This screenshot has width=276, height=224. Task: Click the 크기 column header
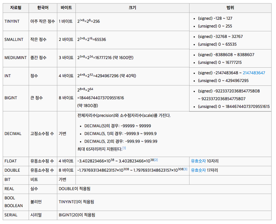point(132,8)
